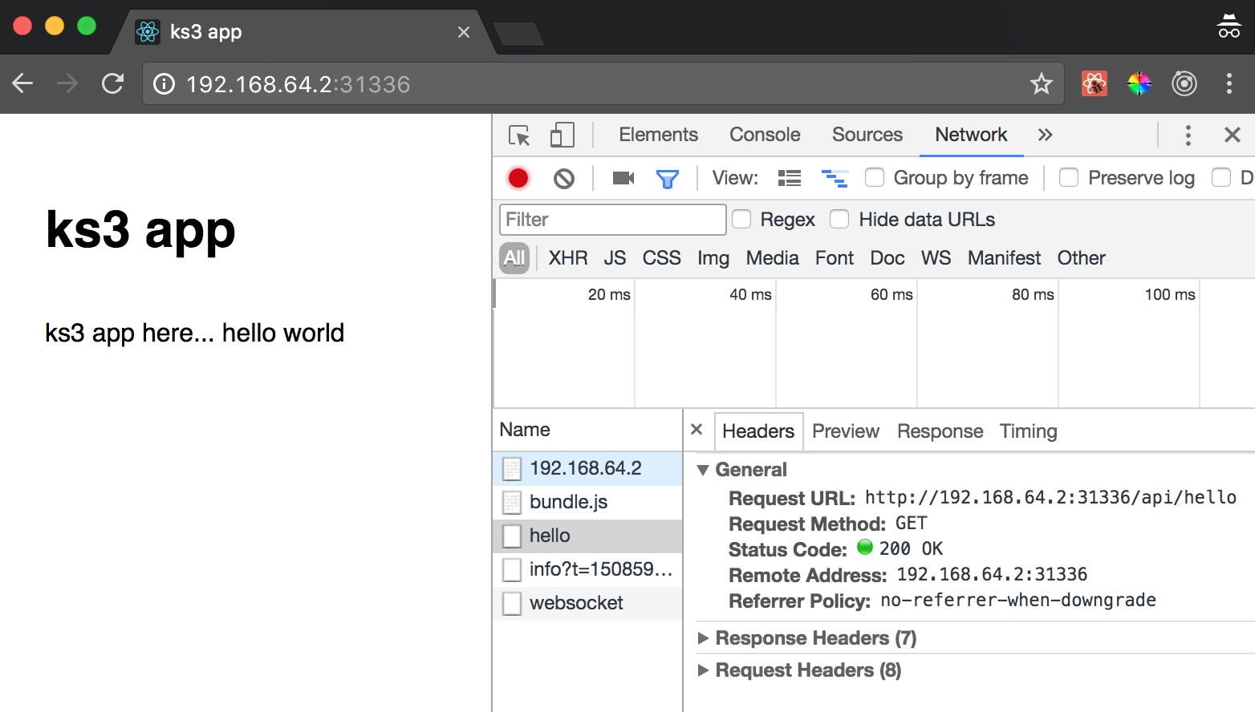Viewport: 1255px width, 712px height.
Task: Filter requests by JS
Action: point(615,258)
